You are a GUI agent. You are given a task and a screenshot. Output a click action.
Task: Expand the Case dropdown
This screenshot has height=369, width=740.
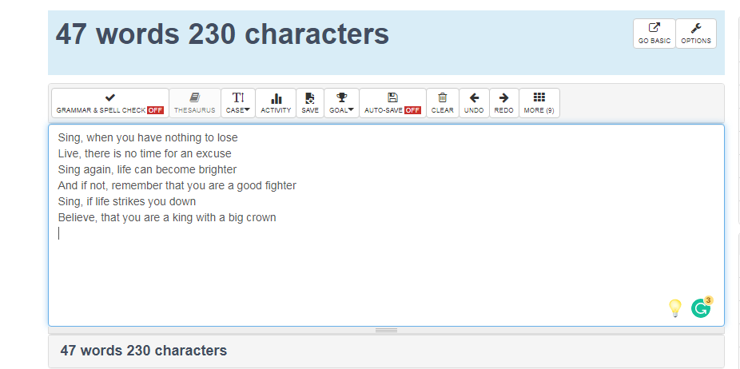point(238,103)
